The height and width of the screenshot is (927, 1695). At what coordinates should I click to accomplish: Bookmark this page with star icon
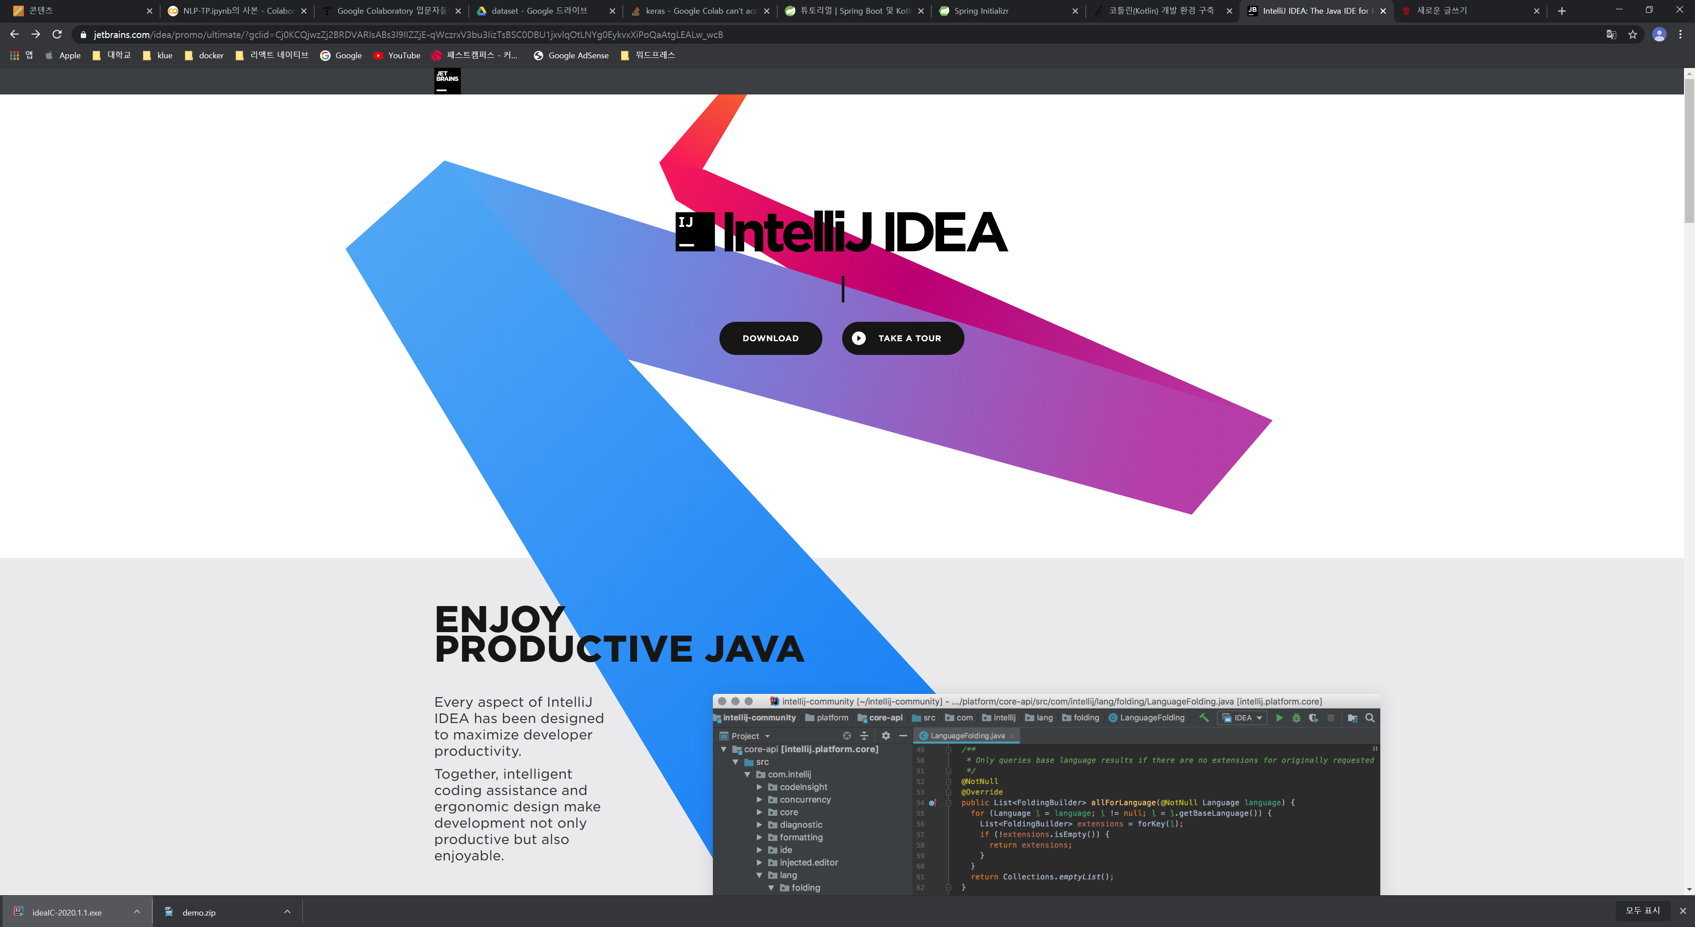(1632, 34)
